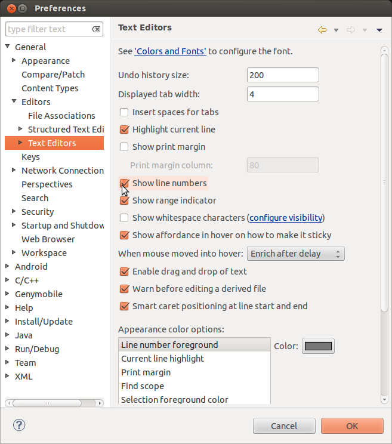Image resolution: width=392 pixels, height=444 pixels.
Task: Expand the Appearance tree node
Action: [x=14, y=61]
